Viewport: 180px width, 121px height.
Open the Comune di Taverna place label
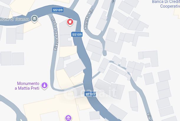click(14, 19)
